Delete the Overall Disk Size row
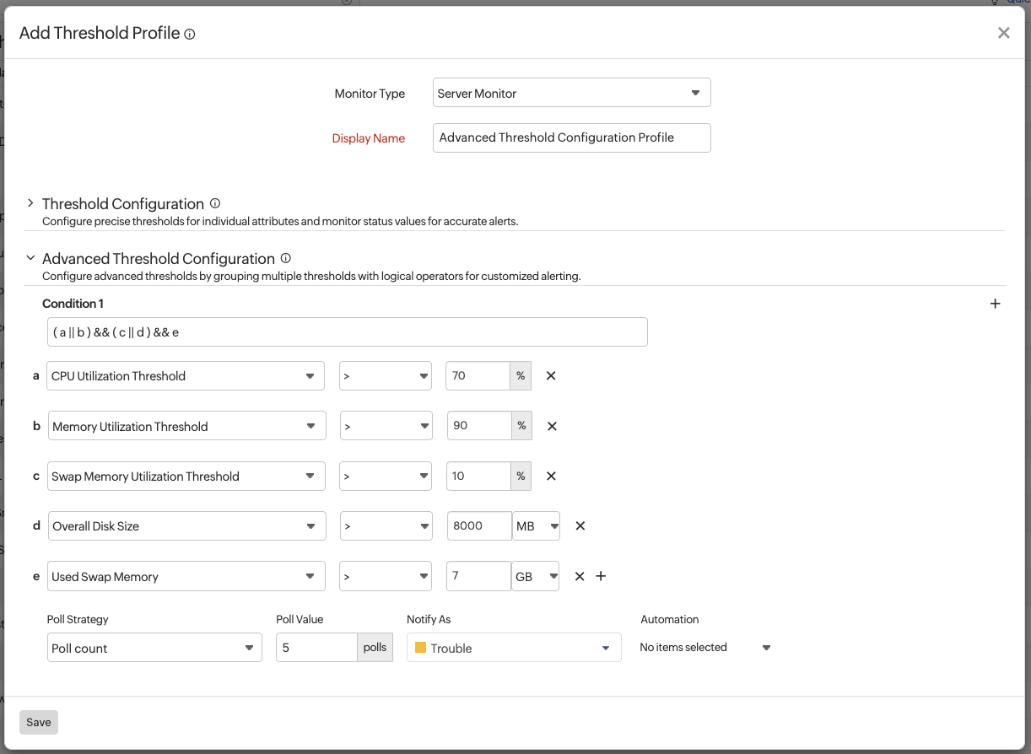This screenshot has width=1031, height=754. pos(580,525)
